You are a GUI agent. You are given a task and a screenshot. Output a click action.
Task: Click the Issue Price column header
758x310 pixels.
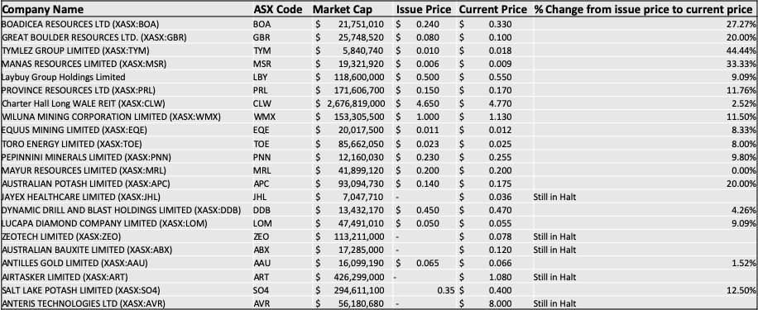[x=425, y=9]
